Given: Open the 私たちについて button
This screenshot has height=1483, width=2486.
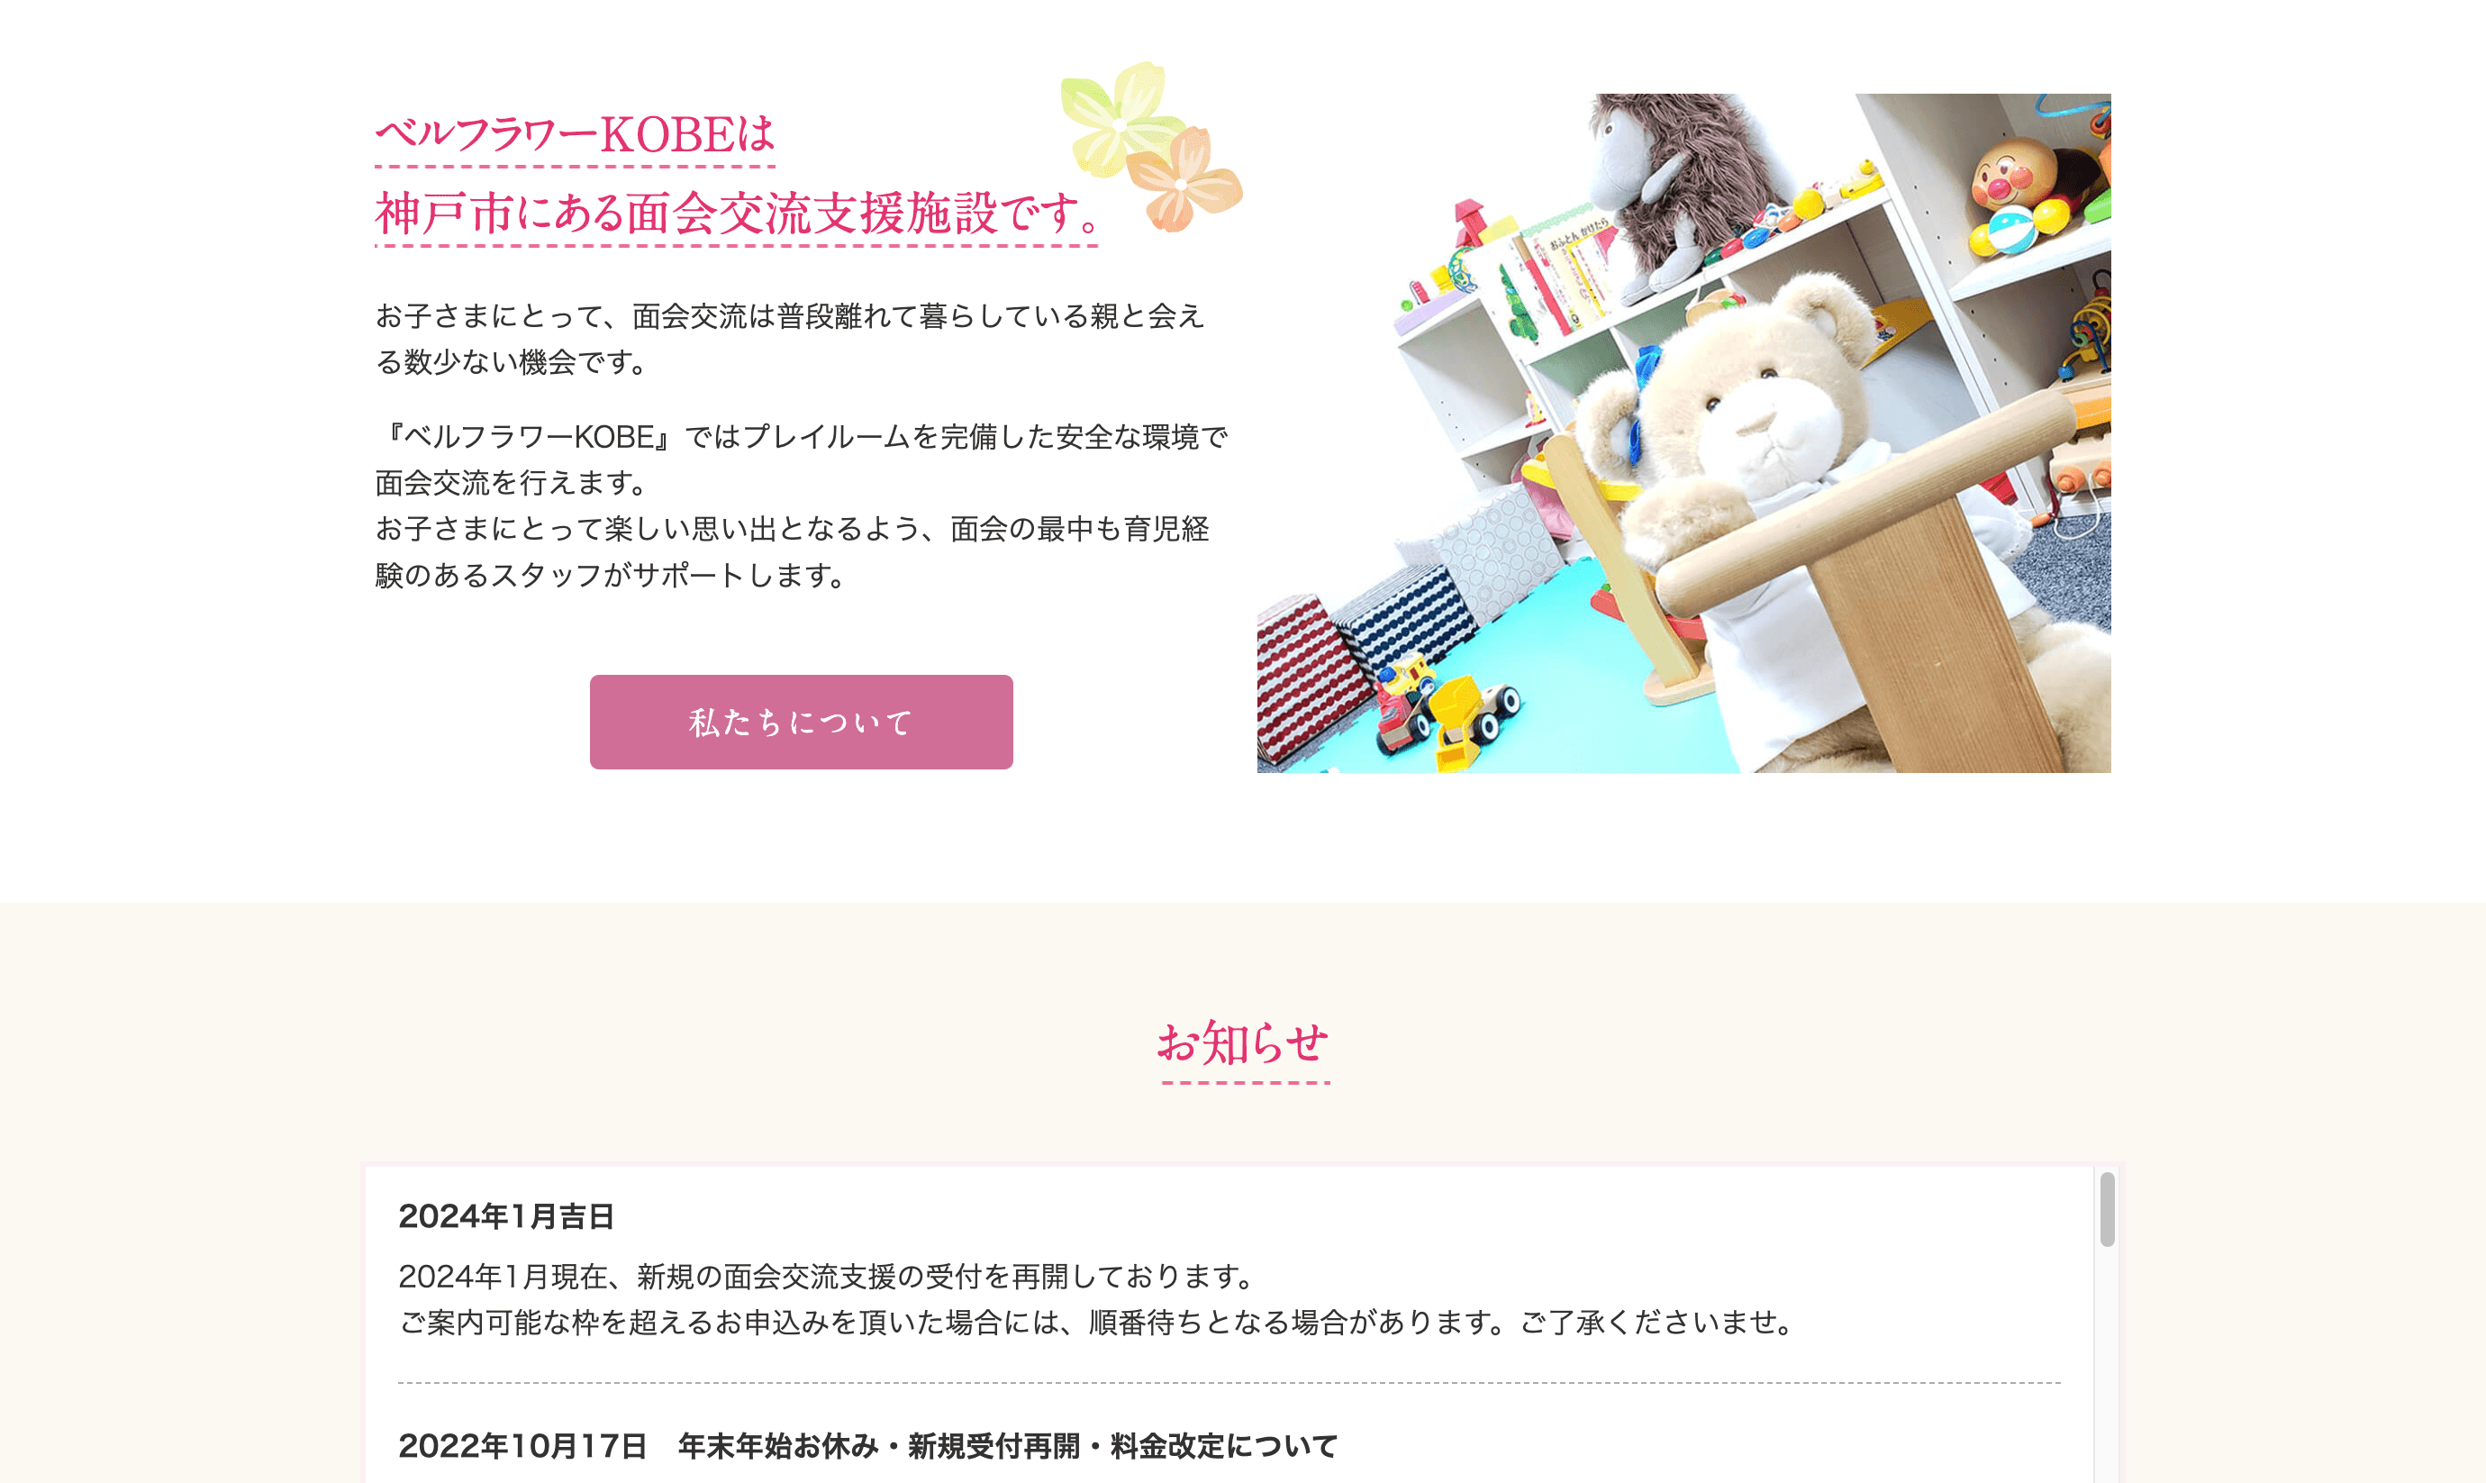Looking at the screenshot, I should 801,722.
